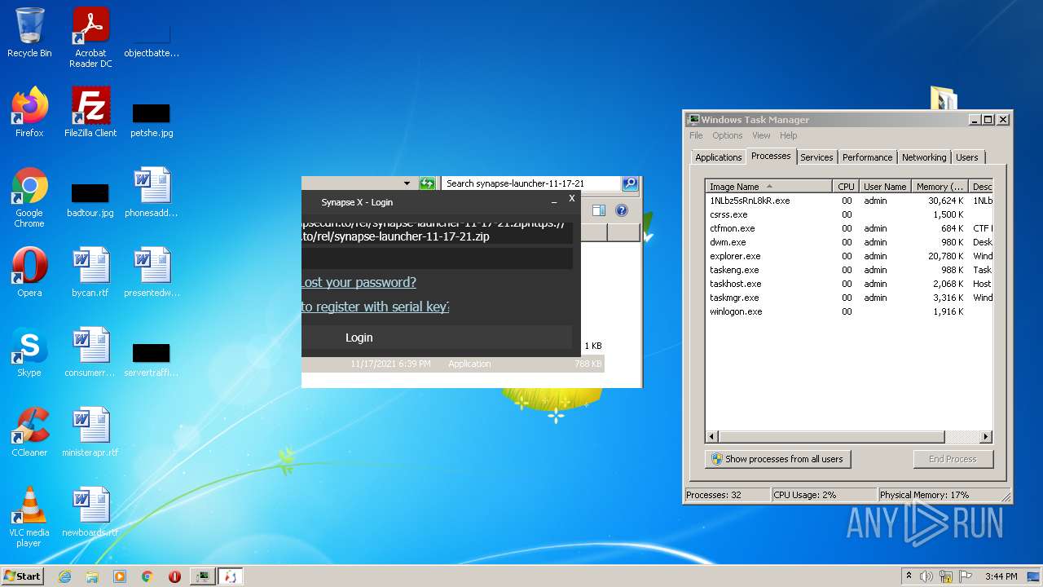Open Windows Media Player taskbar icon

[120, 576]
